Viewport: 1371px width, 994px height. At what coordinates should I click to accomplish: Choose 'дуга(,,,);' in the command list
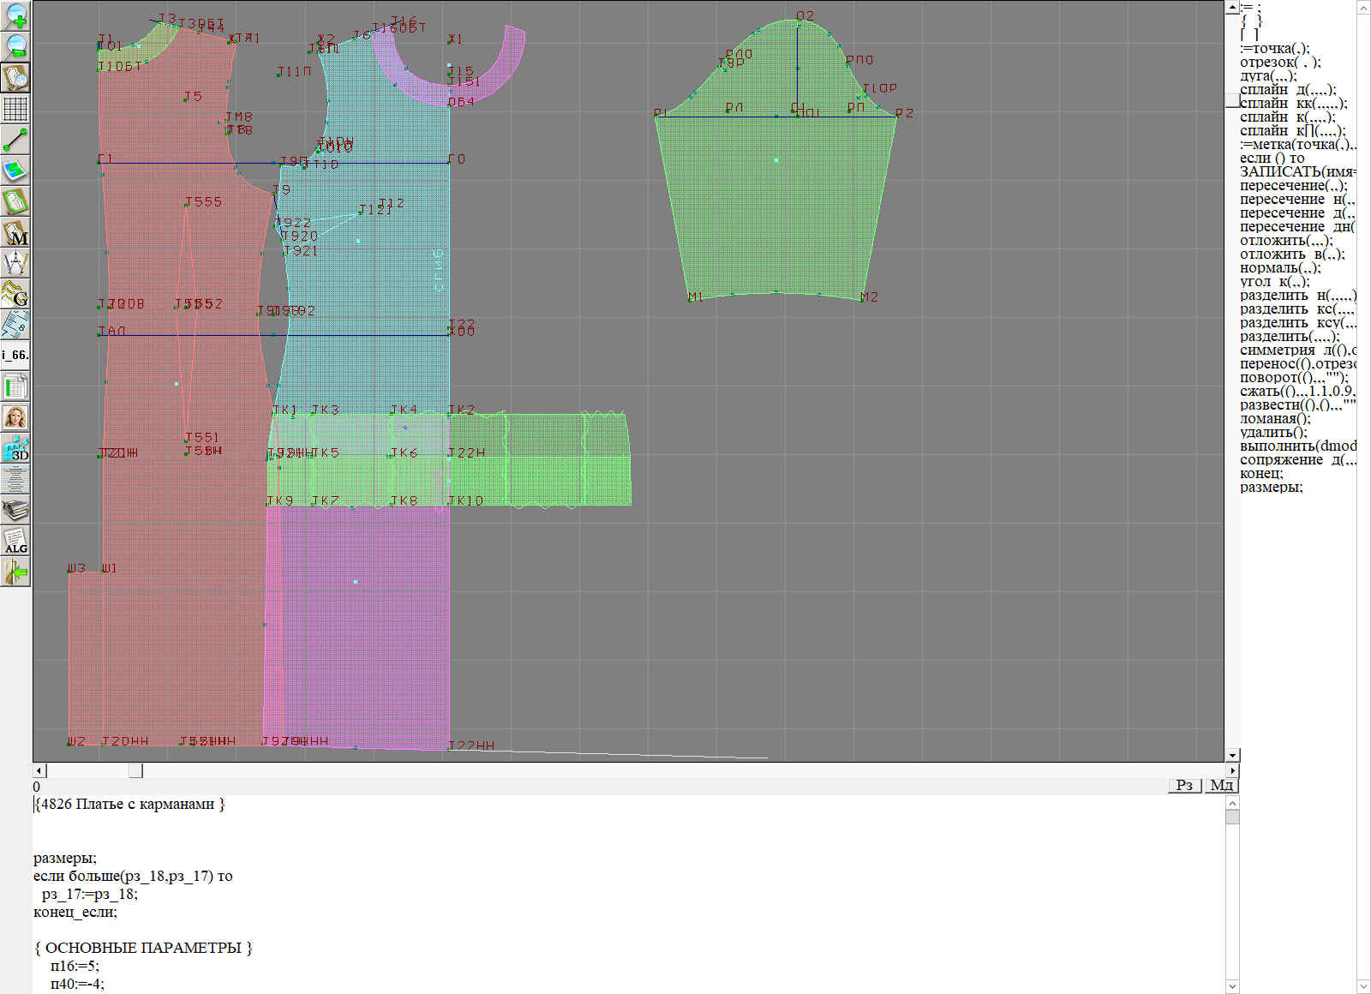pyautogui.click(x=1268, y=76)
